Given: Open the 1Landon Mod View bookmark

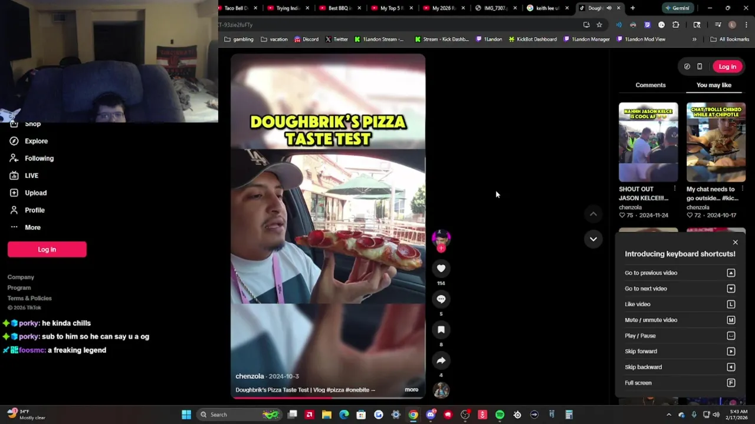Looking at the screenshot, I should (641, 39).
